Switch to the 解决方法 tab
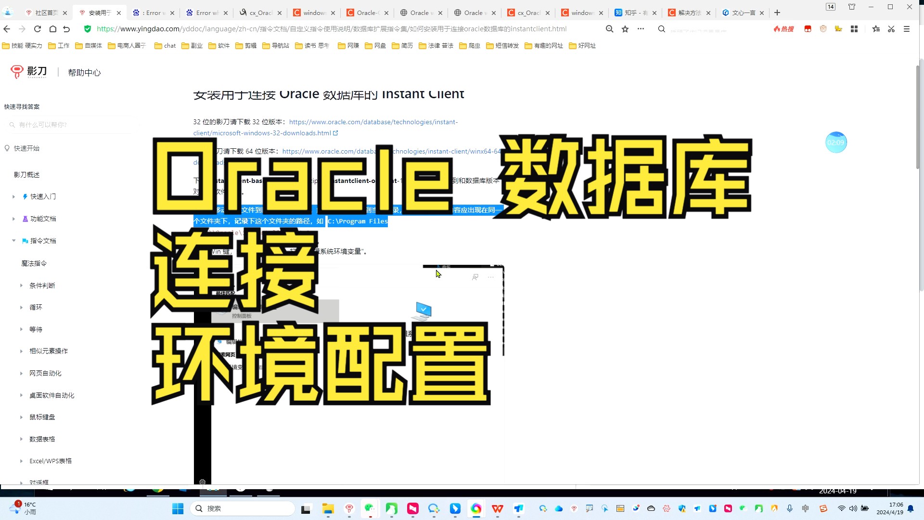Viewport: 924px width, 520px height. [689, 13]
